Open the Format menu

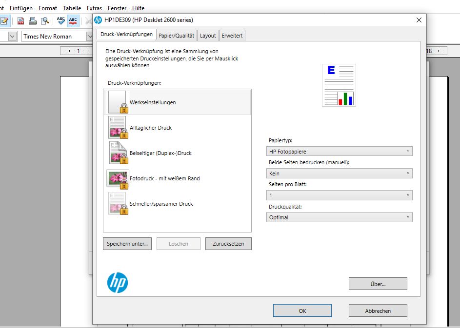(x=47, y=8)
